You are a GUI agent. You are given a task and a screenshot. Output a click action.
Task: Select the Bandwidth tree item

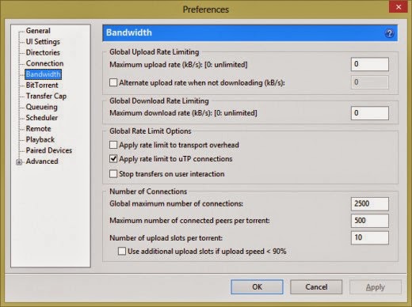44,74
